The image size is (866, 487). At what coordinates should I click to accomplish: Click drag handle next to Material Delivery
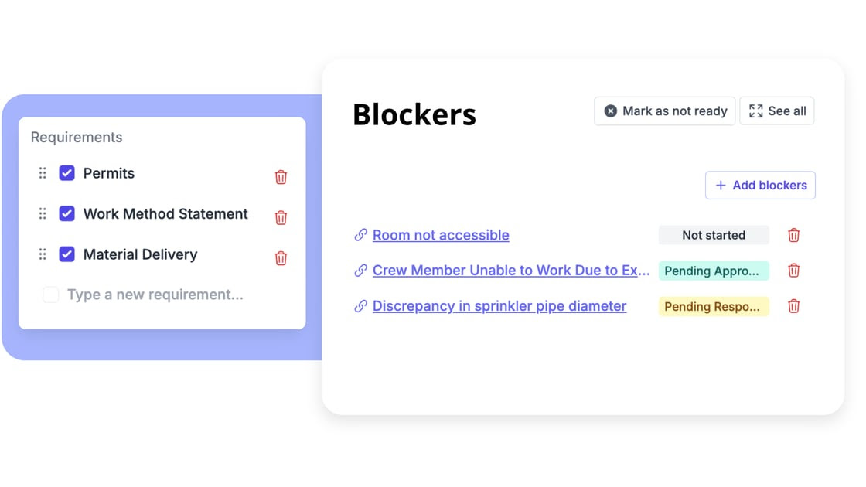point(43,254)
